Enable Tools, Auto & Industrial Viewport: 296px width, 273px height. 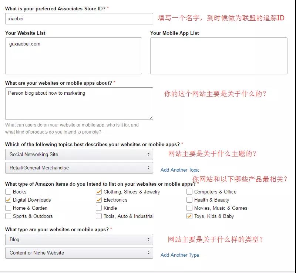pyautogui.click(x=98, y=216)
